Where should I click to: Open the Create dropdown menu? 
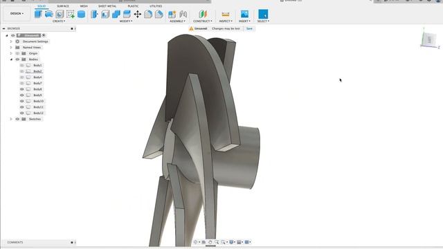[x=59, y=21]
